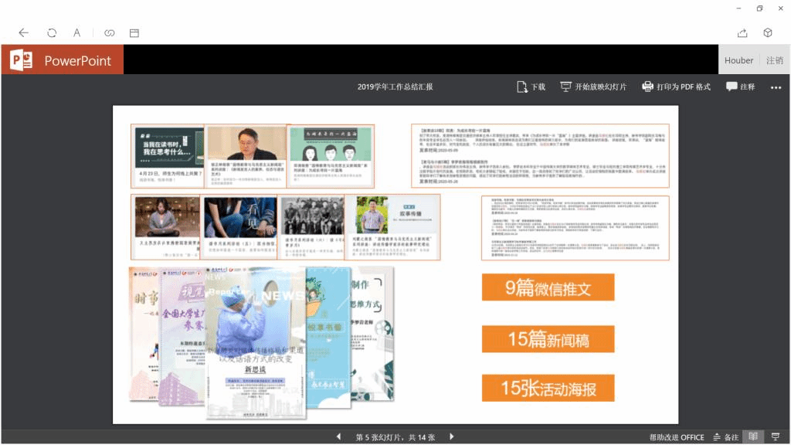Screen dimensions: 791x445
Task: Print as PDF format (打印为 PDF 格式)
Action: coord(676,87)
